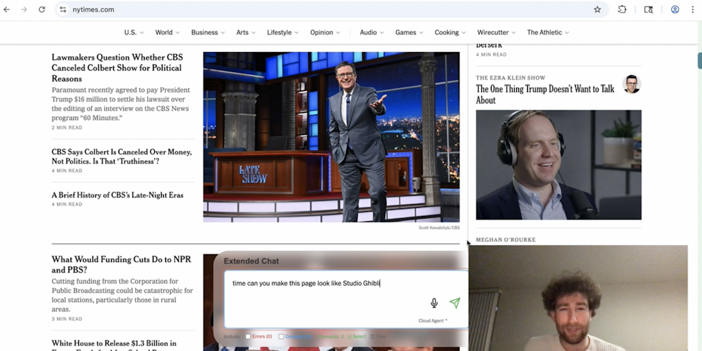Click the Select elements button in chat

tap(356, 337)
